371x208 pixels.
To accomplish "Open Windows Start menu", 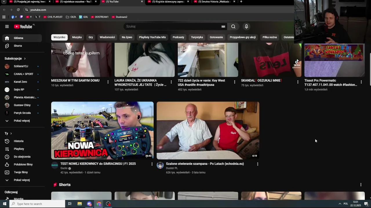I will coord(5,204).
